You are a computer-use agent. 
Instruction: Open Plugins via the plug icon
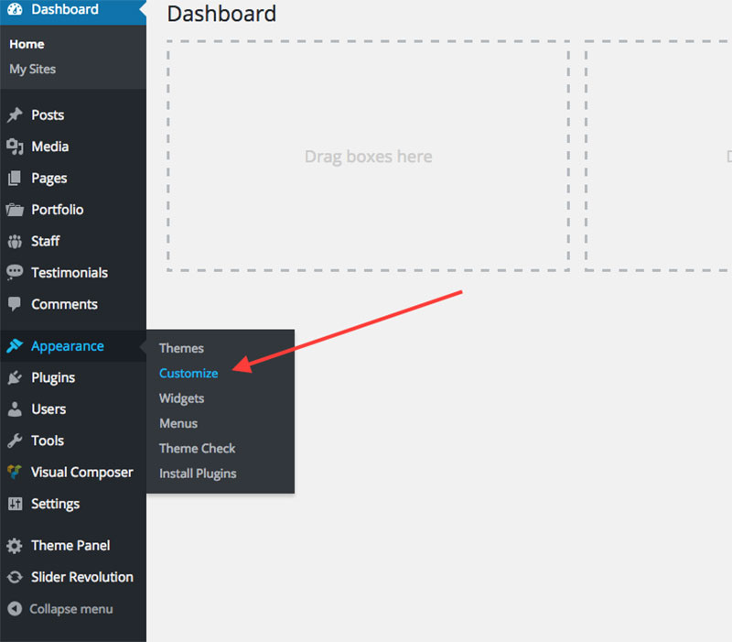(15, 377)
